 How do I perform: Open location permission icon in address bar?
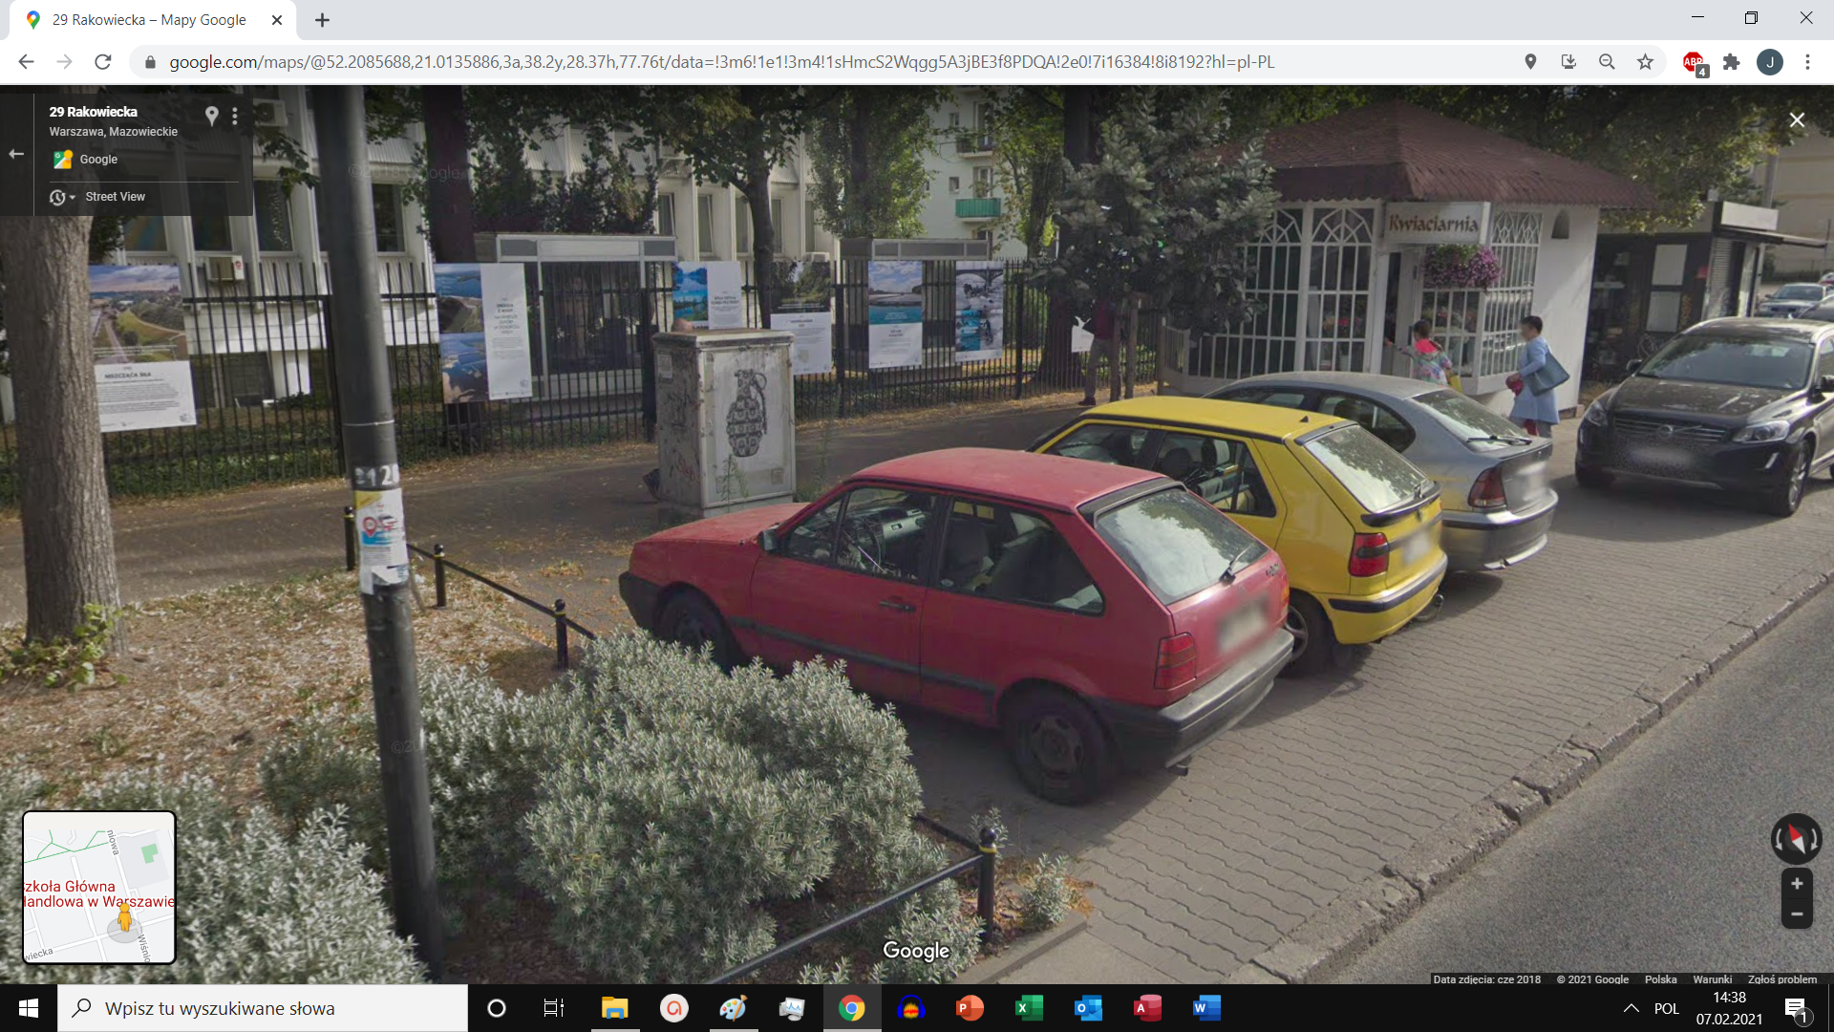pos(1530,62)
